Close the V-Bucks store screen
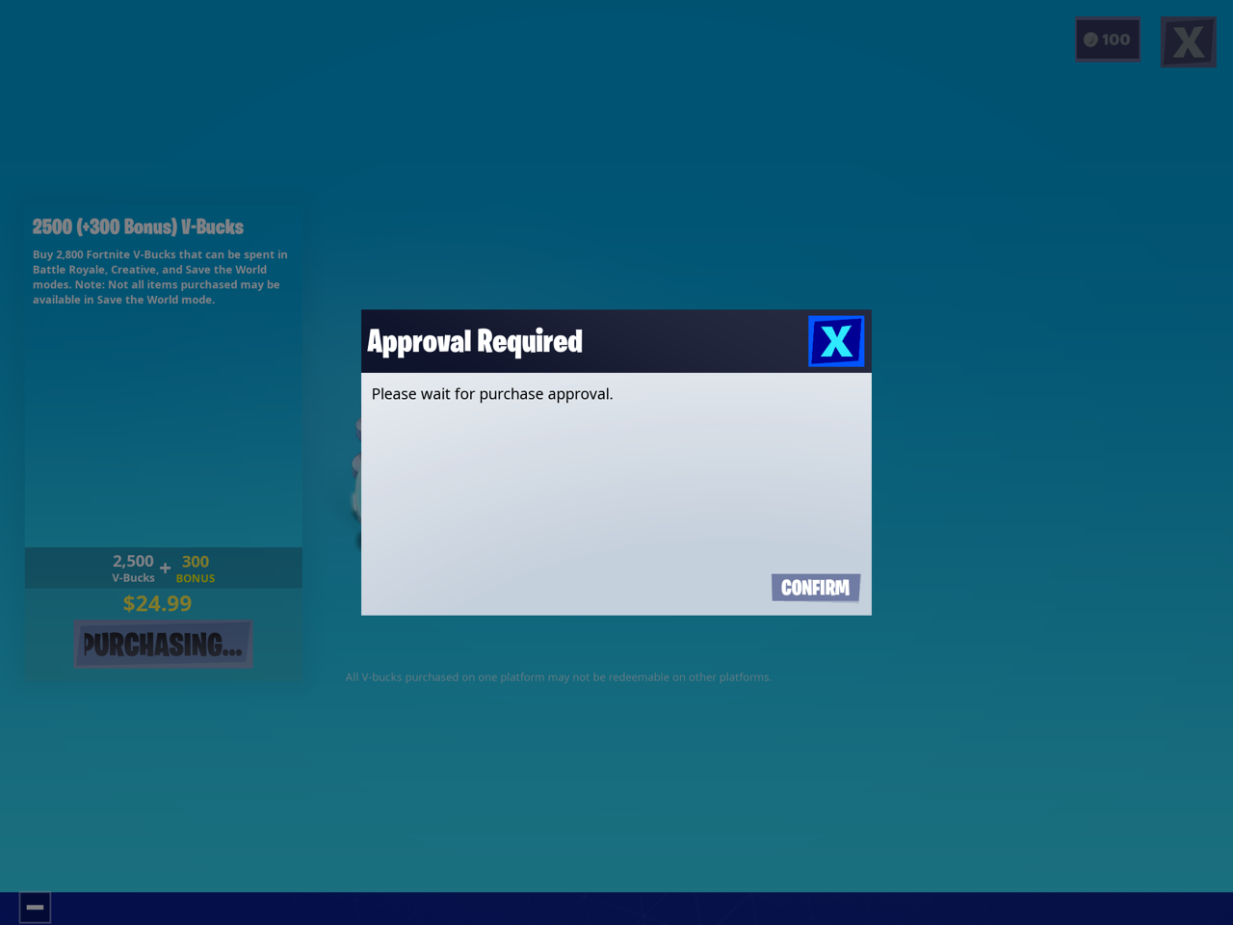Image resolution: width=1233 pixels, height=925 pixels. [x=1189, y=42]
